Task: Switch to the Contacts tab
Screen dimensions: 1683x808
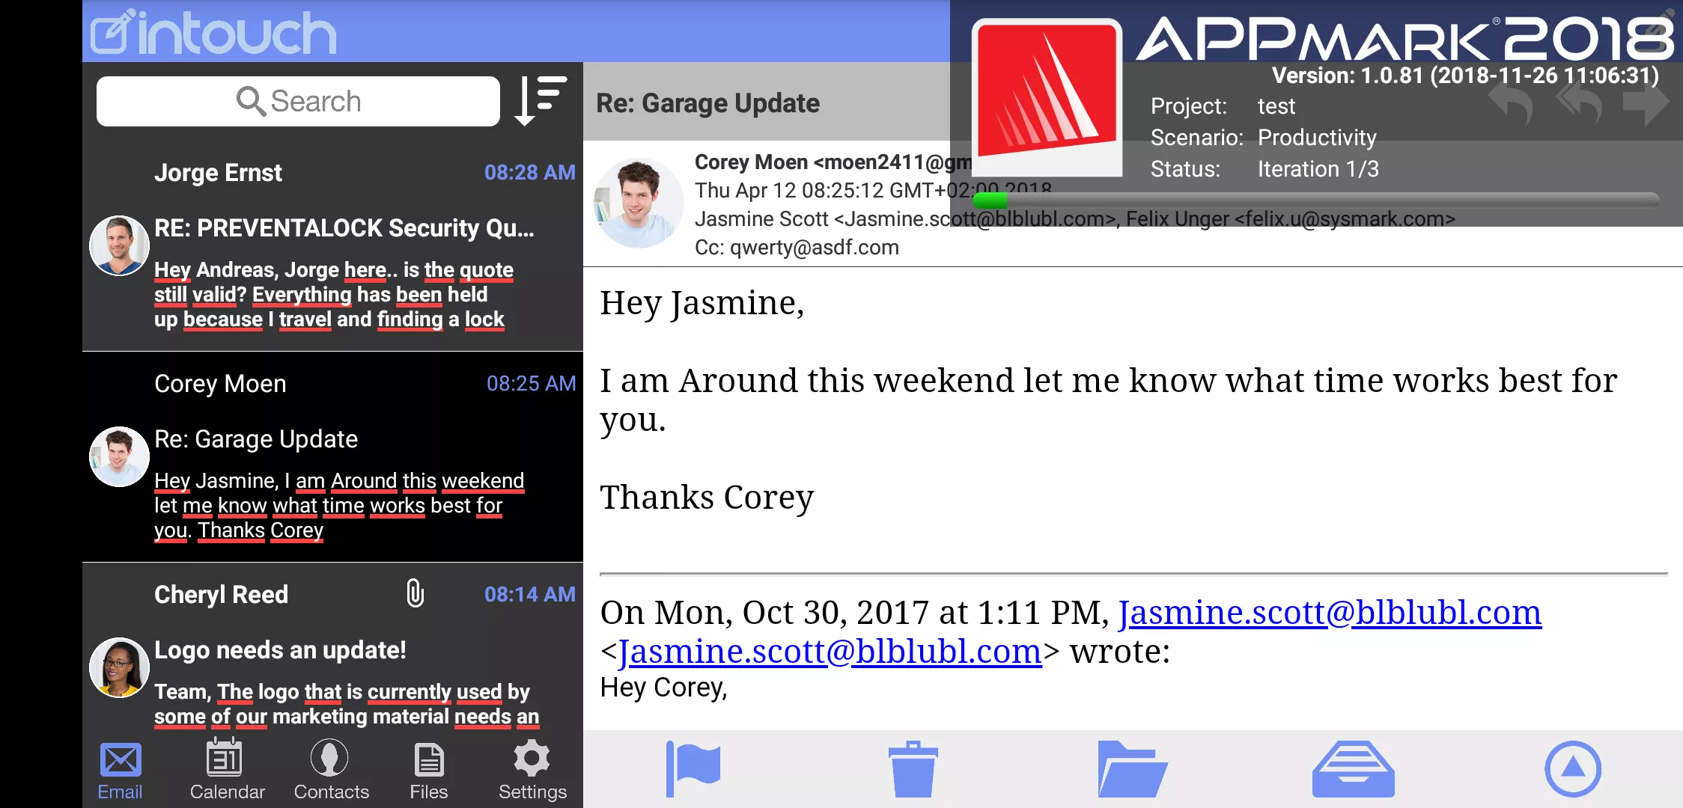Action: pos(331,770)
